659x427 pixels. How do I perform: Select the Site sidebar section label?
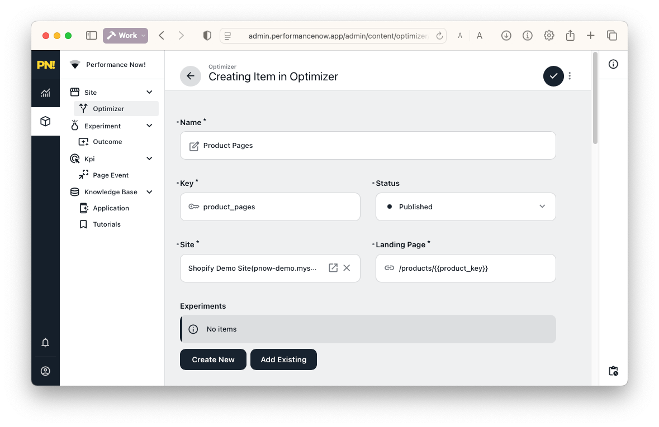[91, 92]
